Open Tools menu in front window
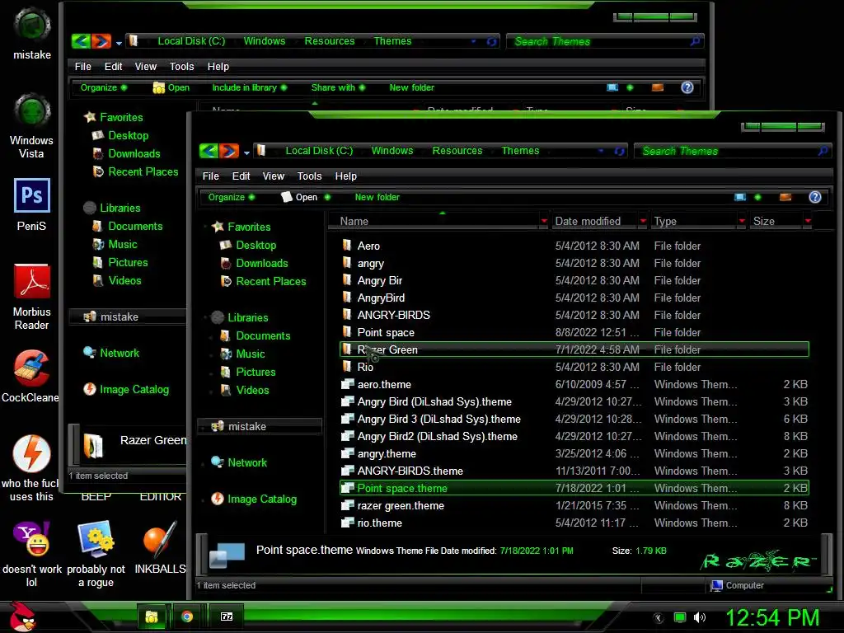Viewport: 844px width, 633px height. (x=310, y=176)
